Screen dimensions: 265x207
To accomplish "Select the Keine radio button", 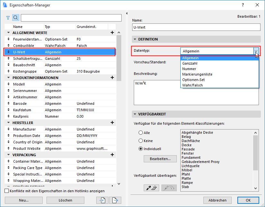I will (141, 141).
